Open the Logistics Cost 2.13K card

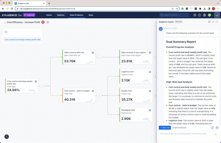pyautogui.click(x=136, y=76)
